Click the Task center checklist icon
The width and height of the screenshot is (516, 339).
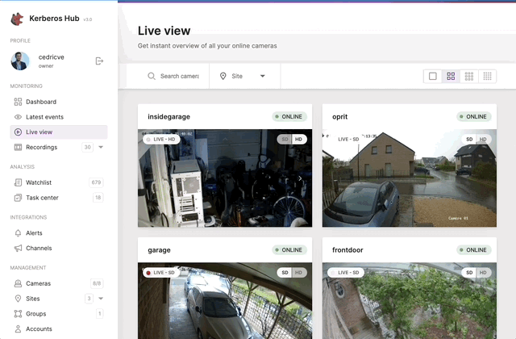[x=18, y=198]
